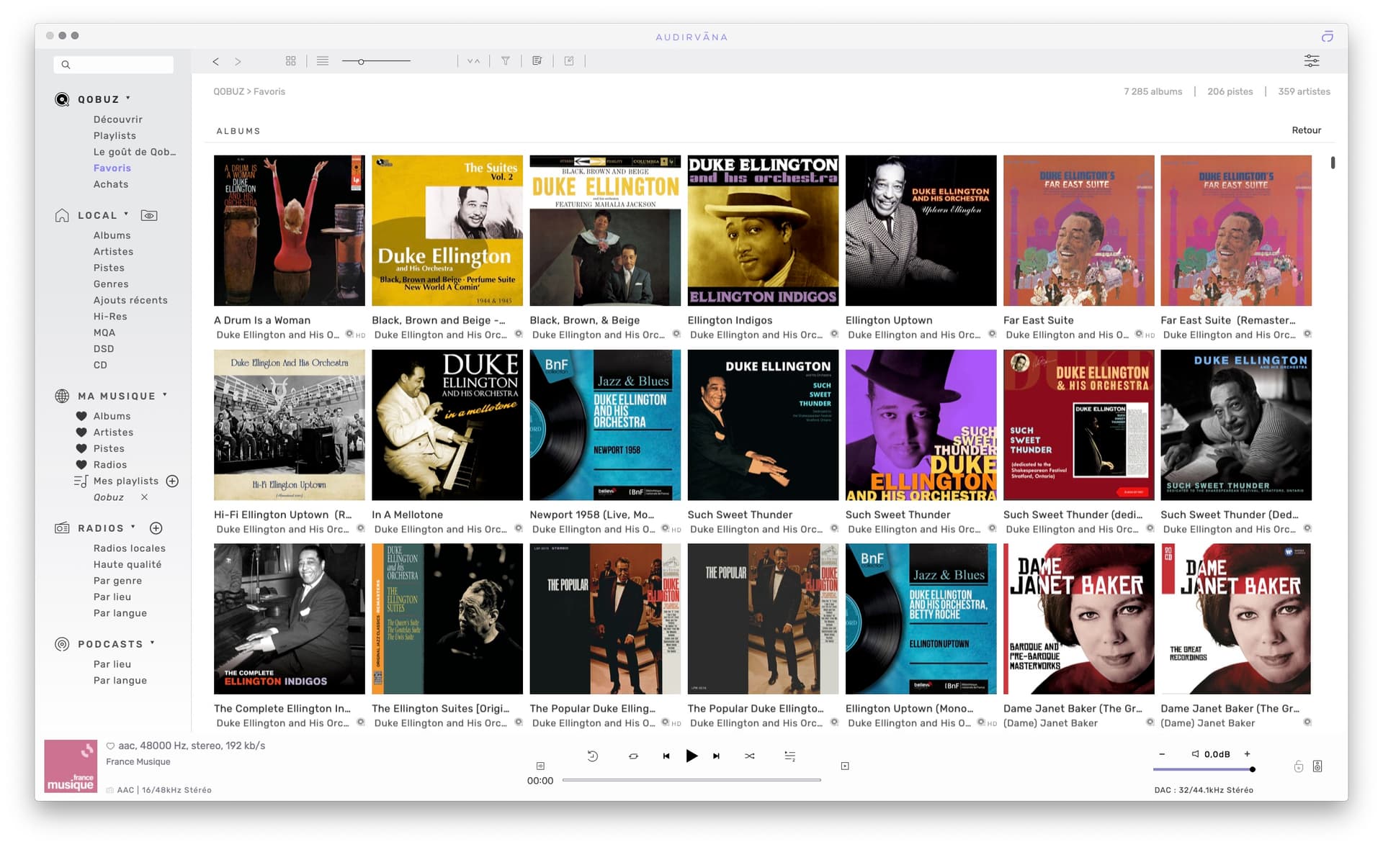Open the In A Mellotone album cover
Screen dimensions: 1383x847
pos(447,425)
